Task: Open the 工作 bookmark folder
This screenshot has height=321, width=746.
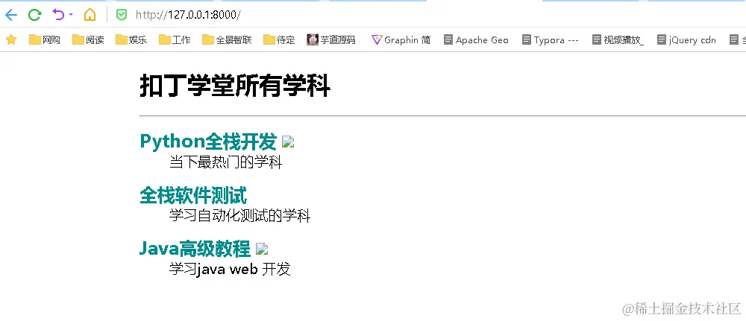Action: [175, 40]
